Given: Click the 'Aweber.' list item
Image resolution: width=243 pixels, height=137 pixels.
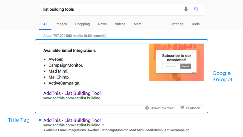Looking at the screenshot, I should pos(56,59).
